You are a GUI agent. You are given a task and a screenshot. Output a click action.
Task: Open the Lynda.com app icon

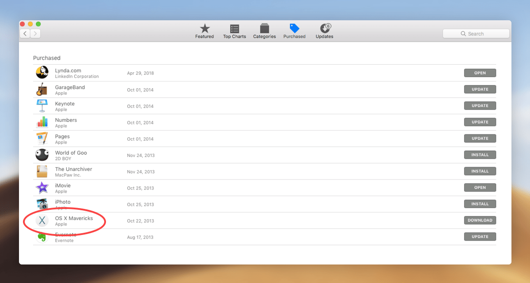click(x=42, y=73)
